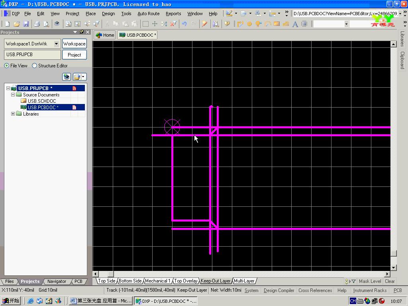Click the Zoom Selected Objects icon
408x306 pixels.
(x=87, y=24)
